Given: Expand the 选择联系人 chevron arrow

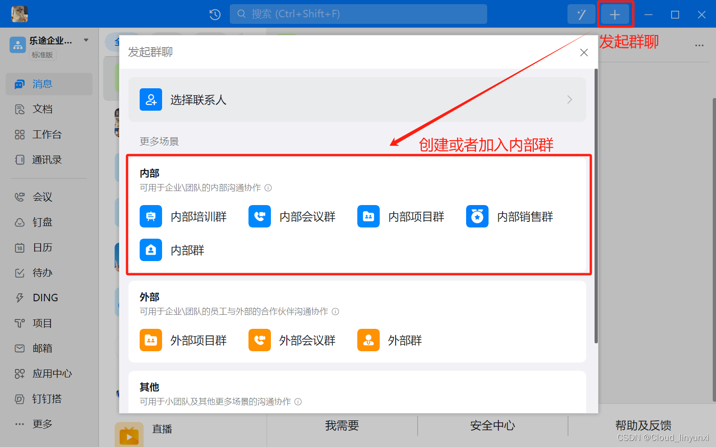Looking at the screenshot, I should (569, 99).
